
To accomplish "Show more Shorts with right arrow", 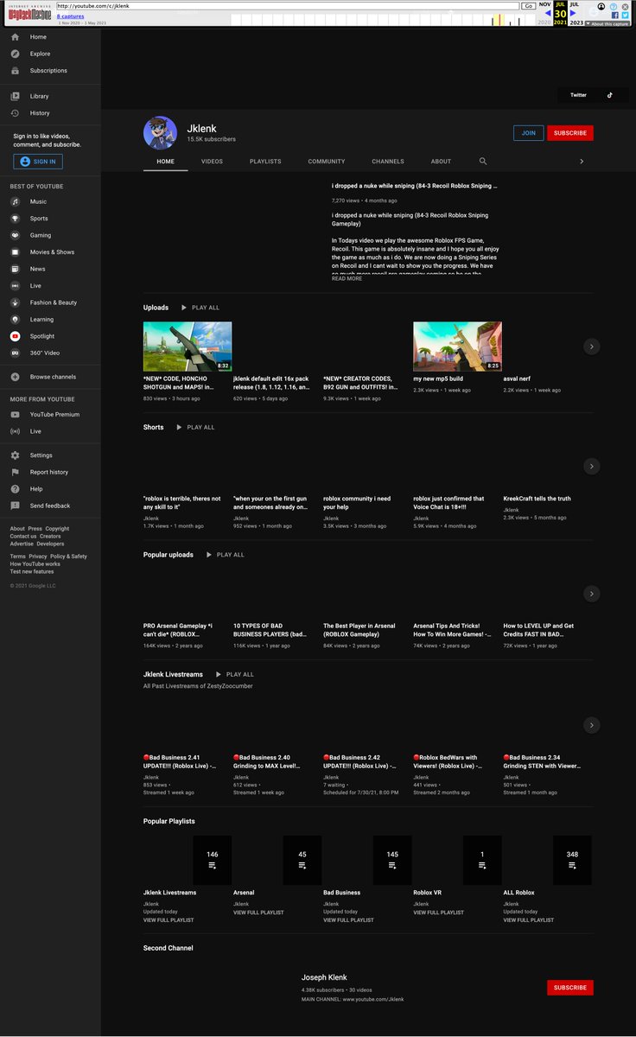I will pos(591,466).
